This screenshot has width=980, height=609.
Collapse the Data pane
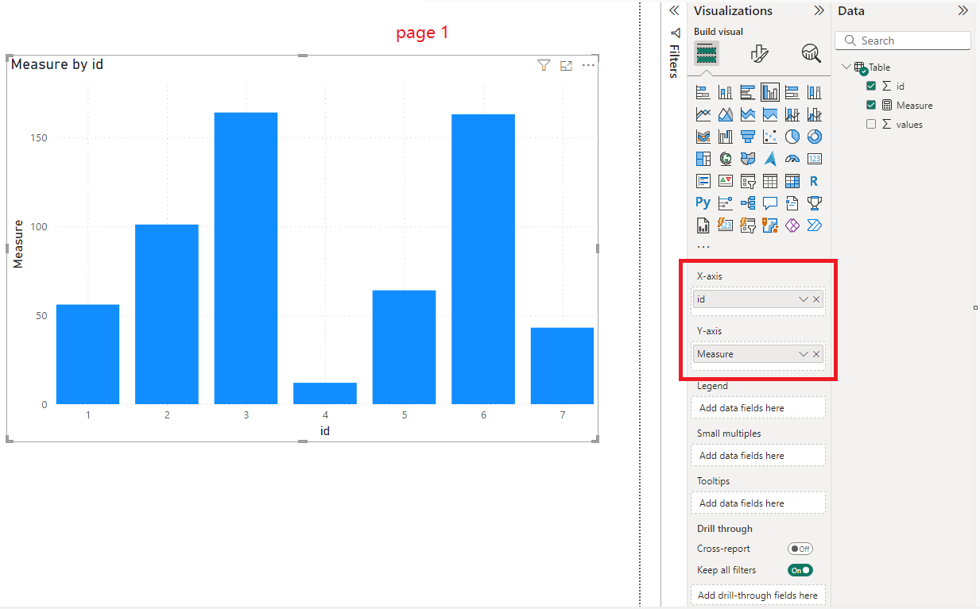point(963,11)
